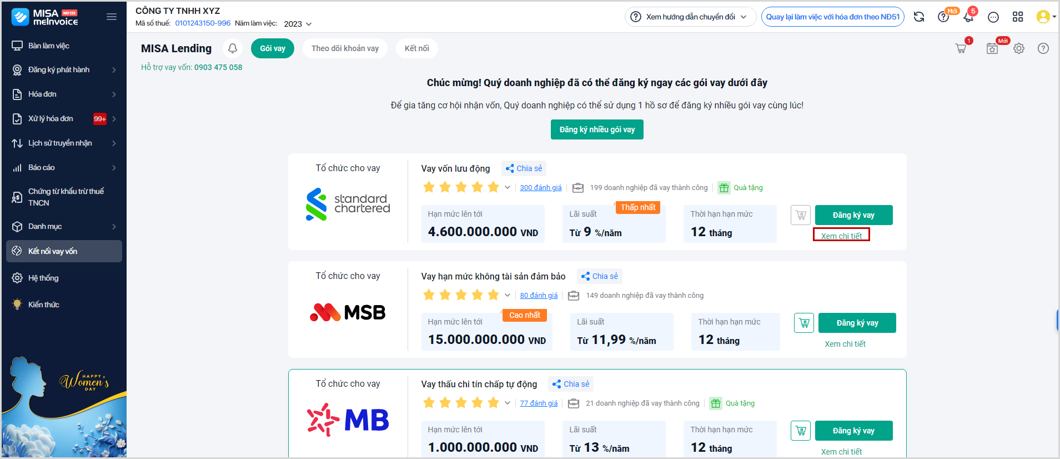This screenshot has width=1060, height=459.
Task: Click the notification bell beside MISA Lending
Action: tap(233, 48)
